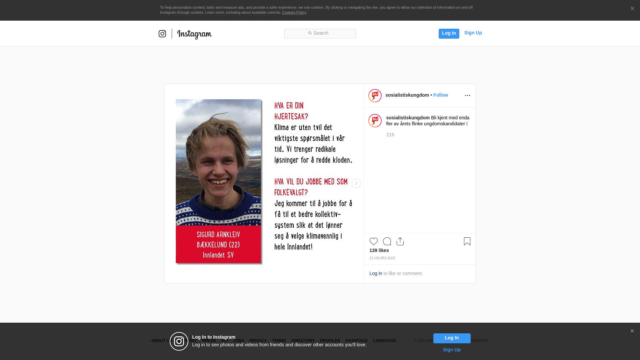Click the candidate photo thumbnail
This screenshot has height=360, width=640.
pyautogui.click(x=219, y=182)
